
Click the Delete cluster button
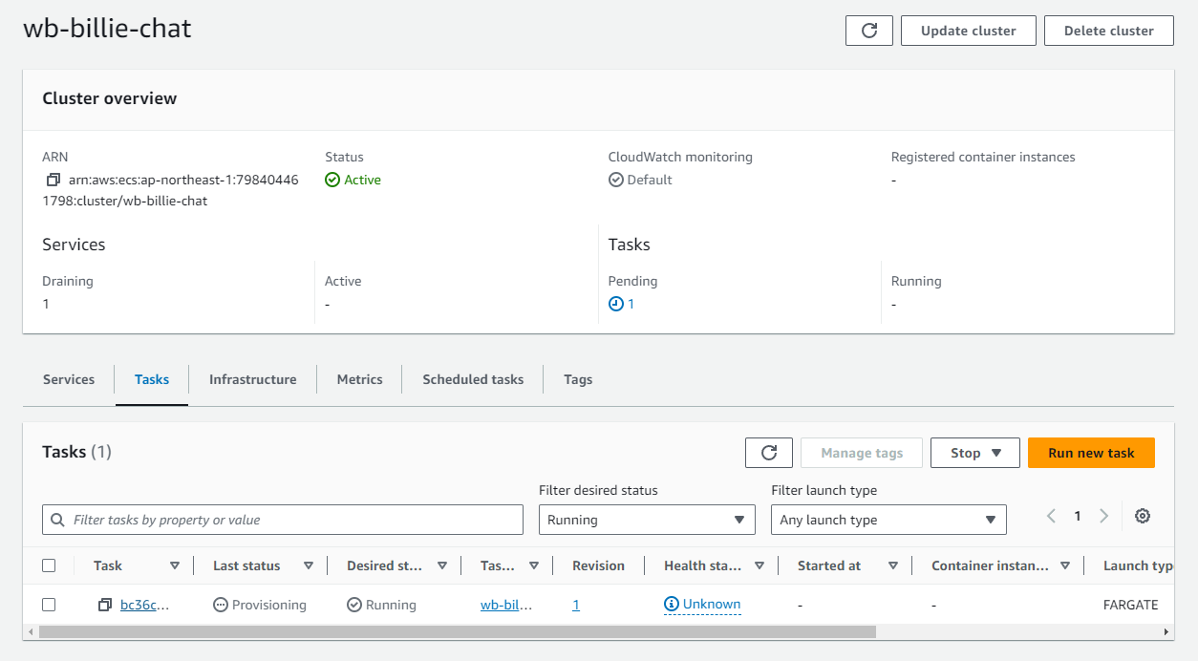pos(1108,31)
